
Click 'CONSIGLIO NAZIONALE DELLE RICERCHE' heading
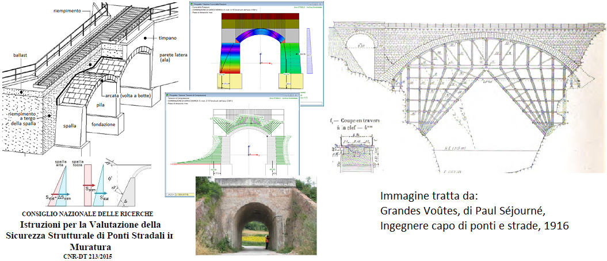tap(87, 213)
